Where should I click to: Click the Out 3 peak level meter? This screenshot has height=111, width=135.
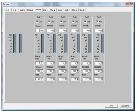point(66,43)
